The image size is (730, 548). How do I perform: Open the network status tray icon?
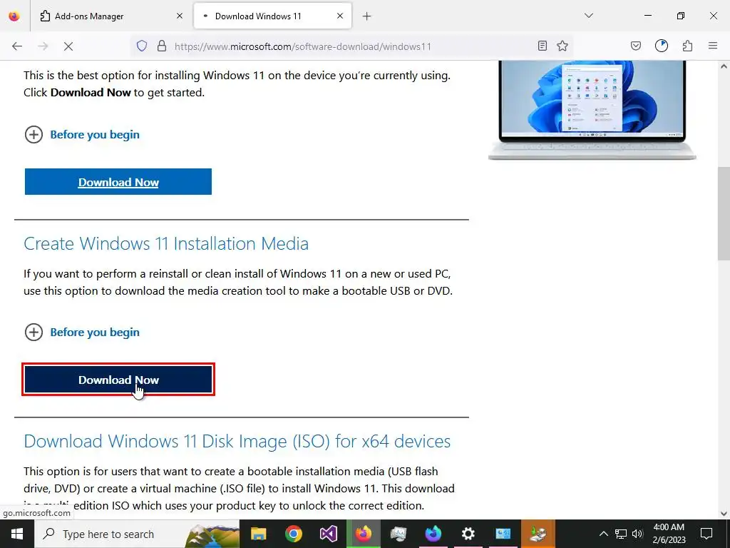pos(621,534)
